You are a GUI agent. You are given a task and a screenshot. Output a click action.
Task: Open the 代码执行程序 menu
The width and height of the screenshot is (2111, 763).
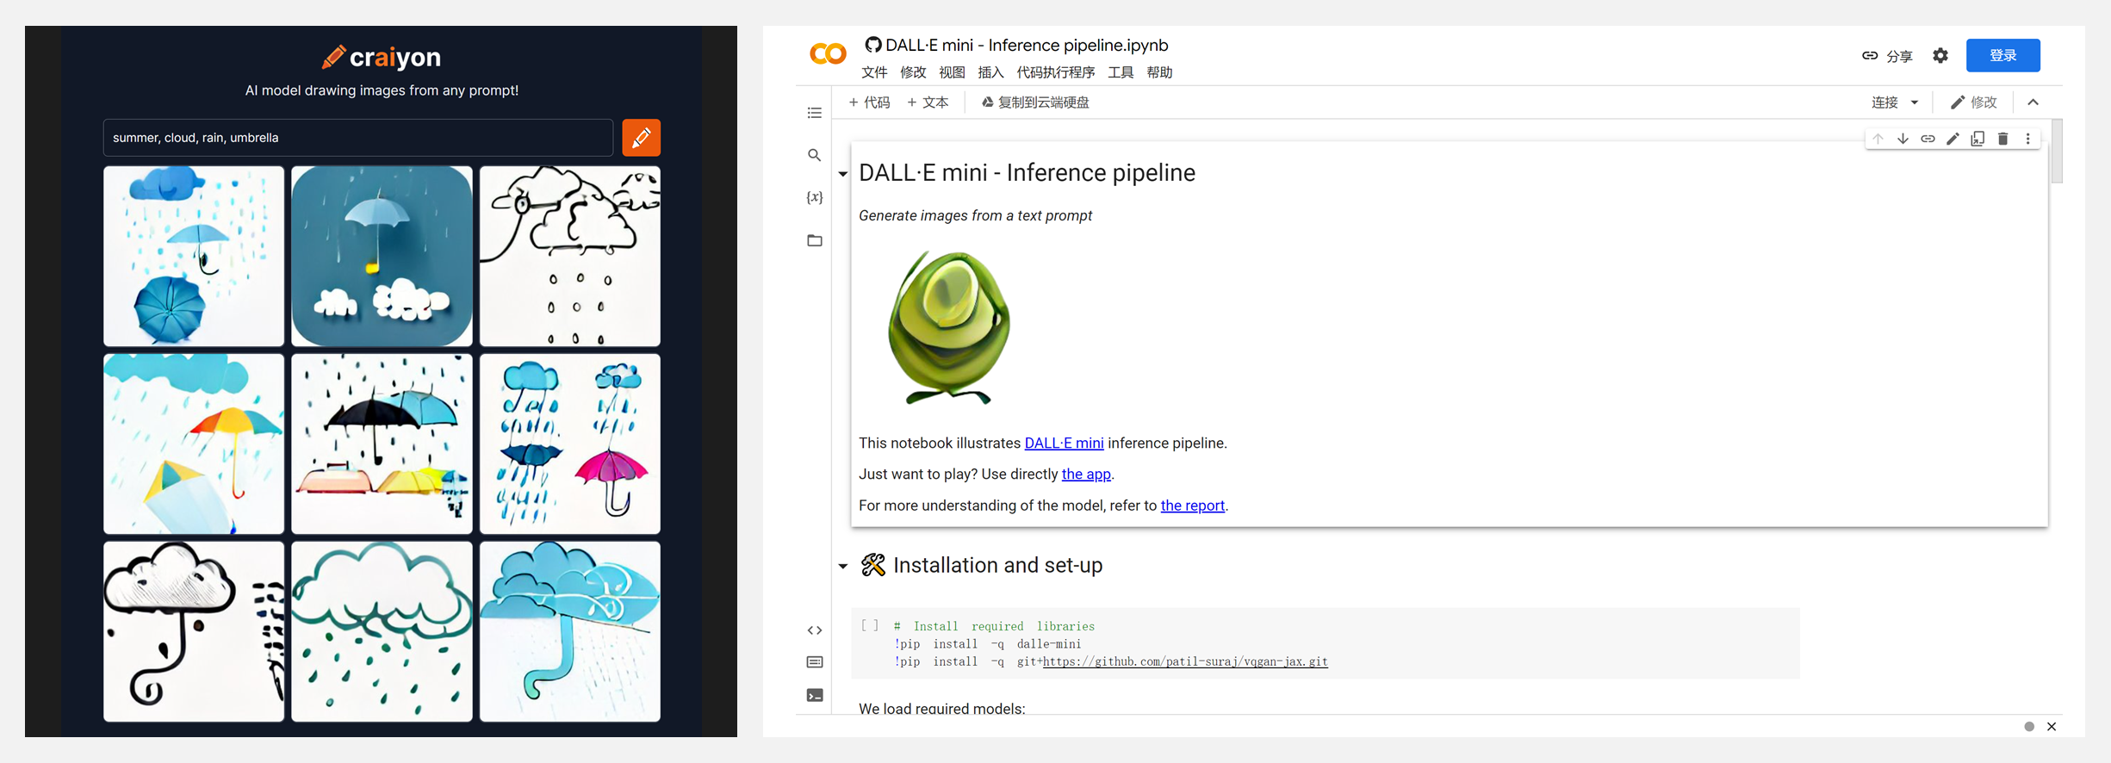click(x=1056, y=72)
